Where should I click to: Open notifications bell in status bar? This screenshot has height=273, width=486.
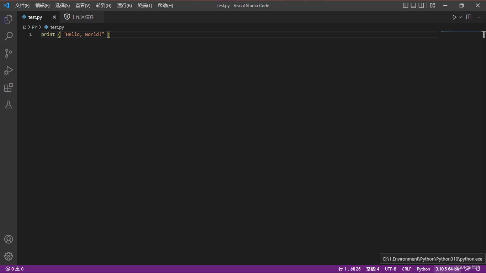[478, 269]
